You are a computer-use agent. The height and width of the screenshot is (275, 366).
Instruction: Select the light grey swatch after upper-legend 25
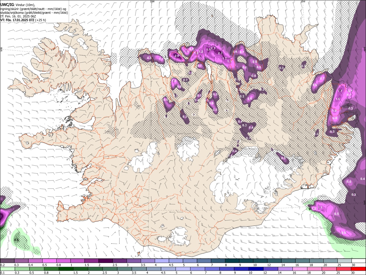(x=345, y=261)
